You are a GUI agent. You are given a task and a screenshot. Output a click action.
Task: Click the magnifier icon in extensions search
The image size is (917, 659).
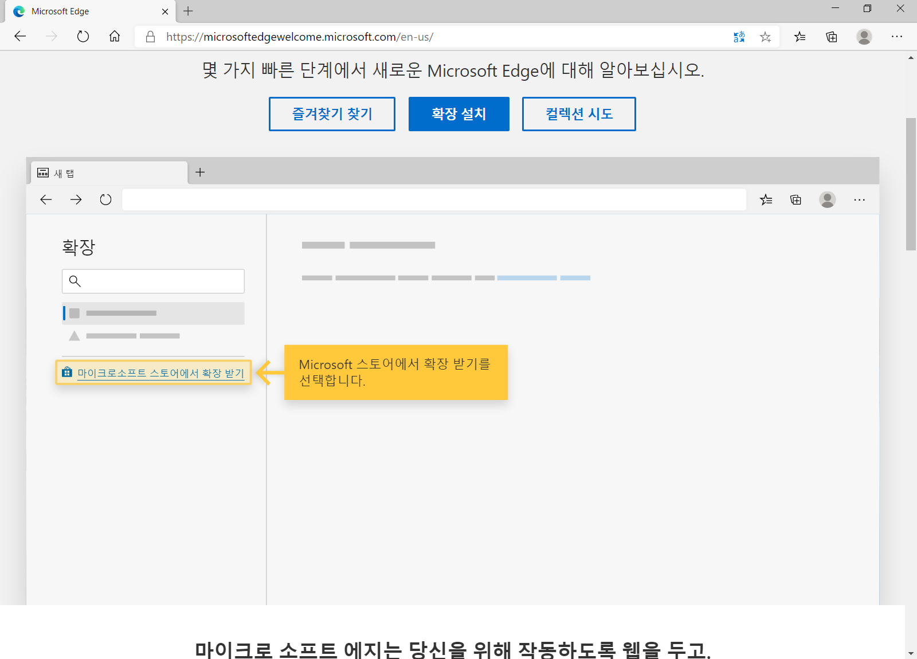75,281
